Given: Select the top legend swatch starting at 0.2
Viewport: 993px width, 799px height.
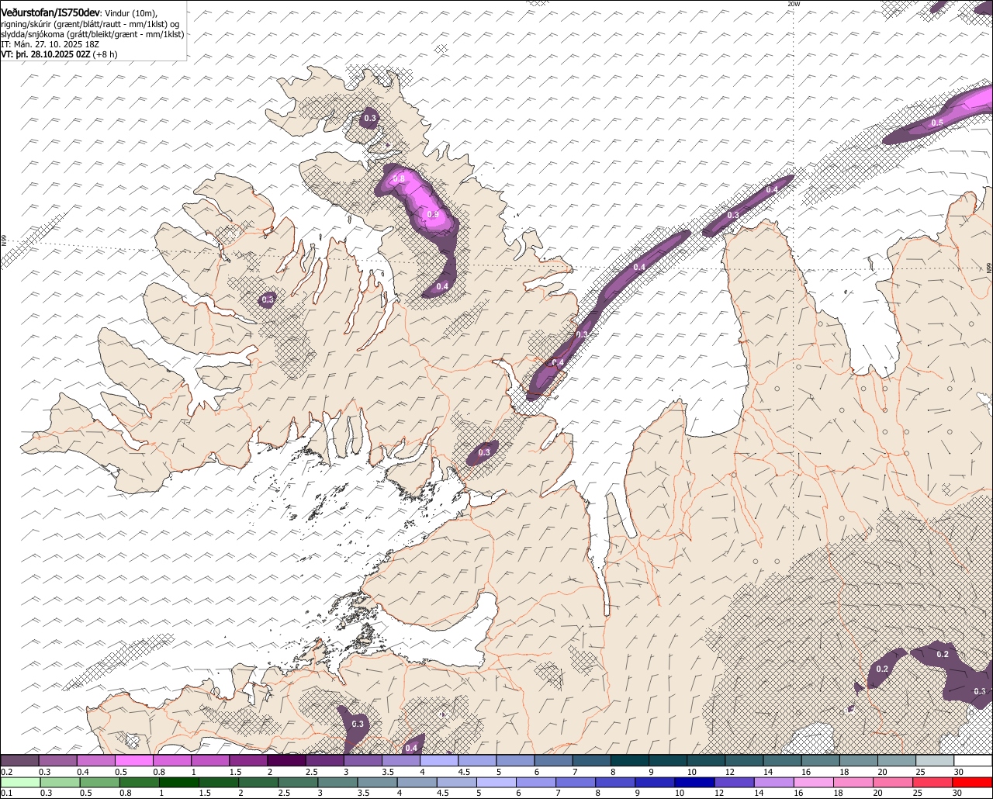Looking at the screenshot, I should point(20,760).
